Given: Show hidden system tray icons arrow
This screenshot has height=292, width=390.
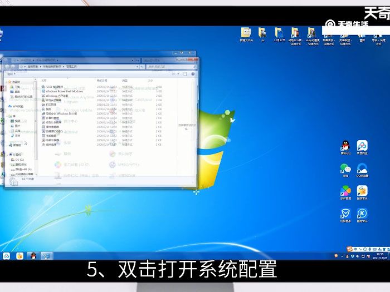Looking at the screenshot, I should pos(342,256).
